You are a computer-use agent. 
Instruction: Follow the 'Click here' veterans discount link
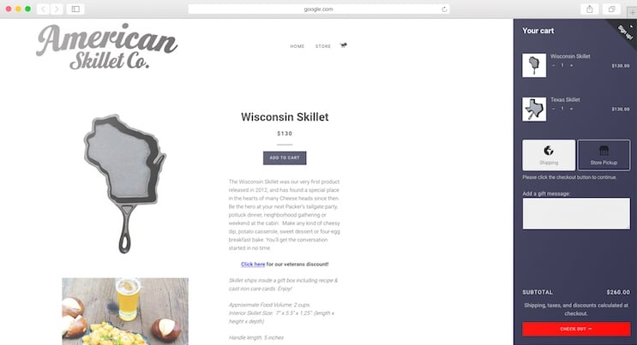253,265
